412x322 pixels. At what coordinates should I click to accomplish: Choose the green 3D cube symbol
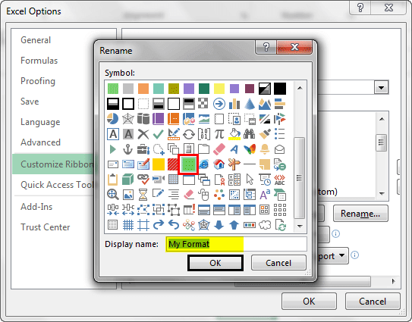pos(128,180)
